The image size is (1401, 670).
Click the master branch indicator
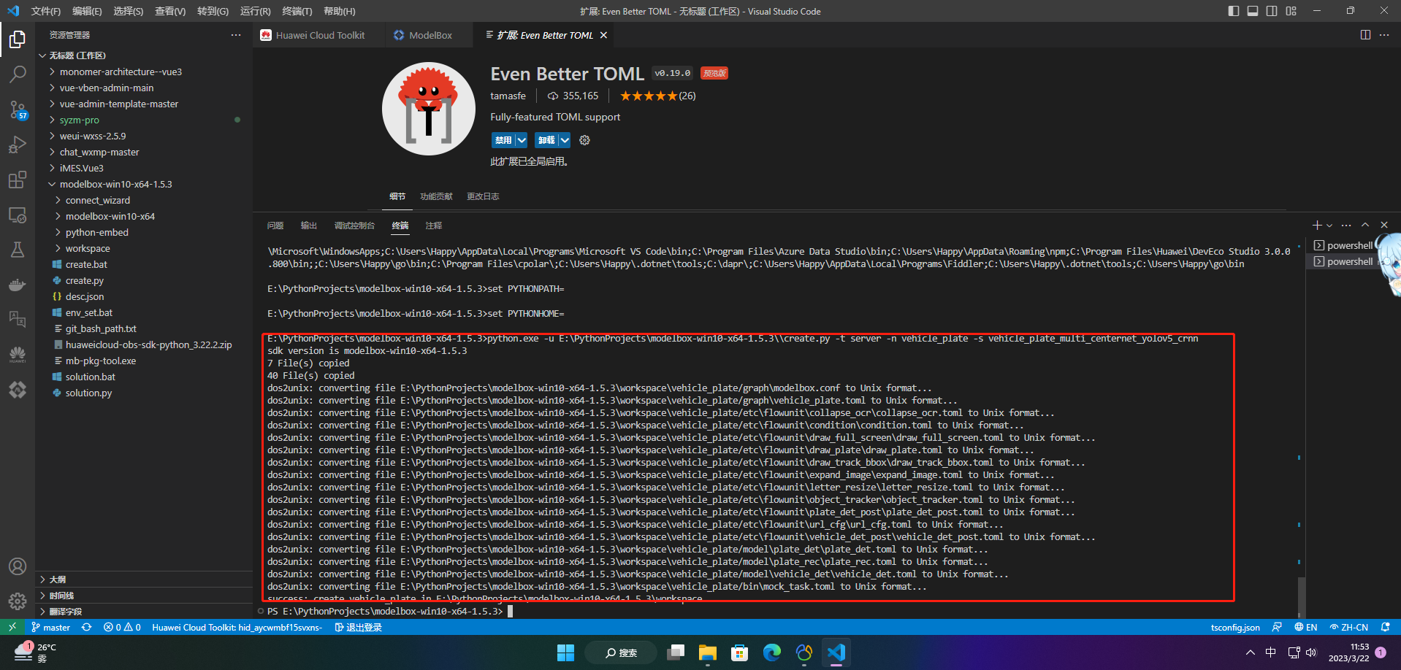[50, 627]
